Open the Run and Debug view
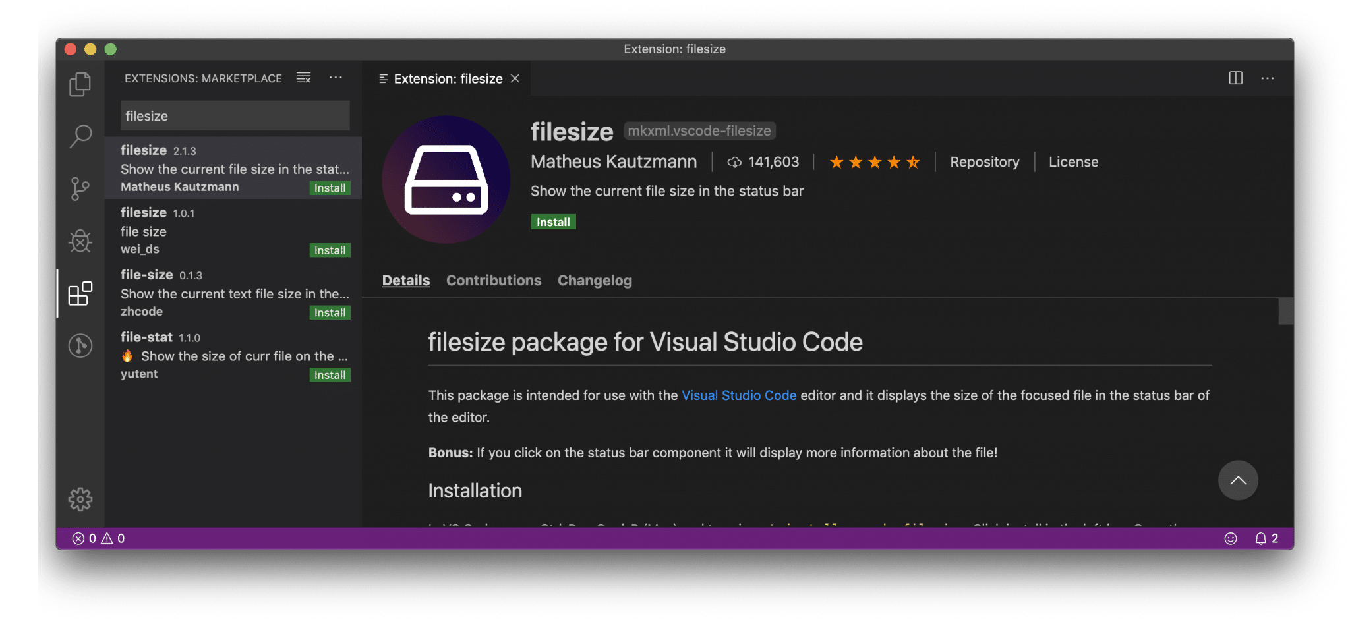The height and width of the screenshot is (624, 1350). click(x=80, y=241)
